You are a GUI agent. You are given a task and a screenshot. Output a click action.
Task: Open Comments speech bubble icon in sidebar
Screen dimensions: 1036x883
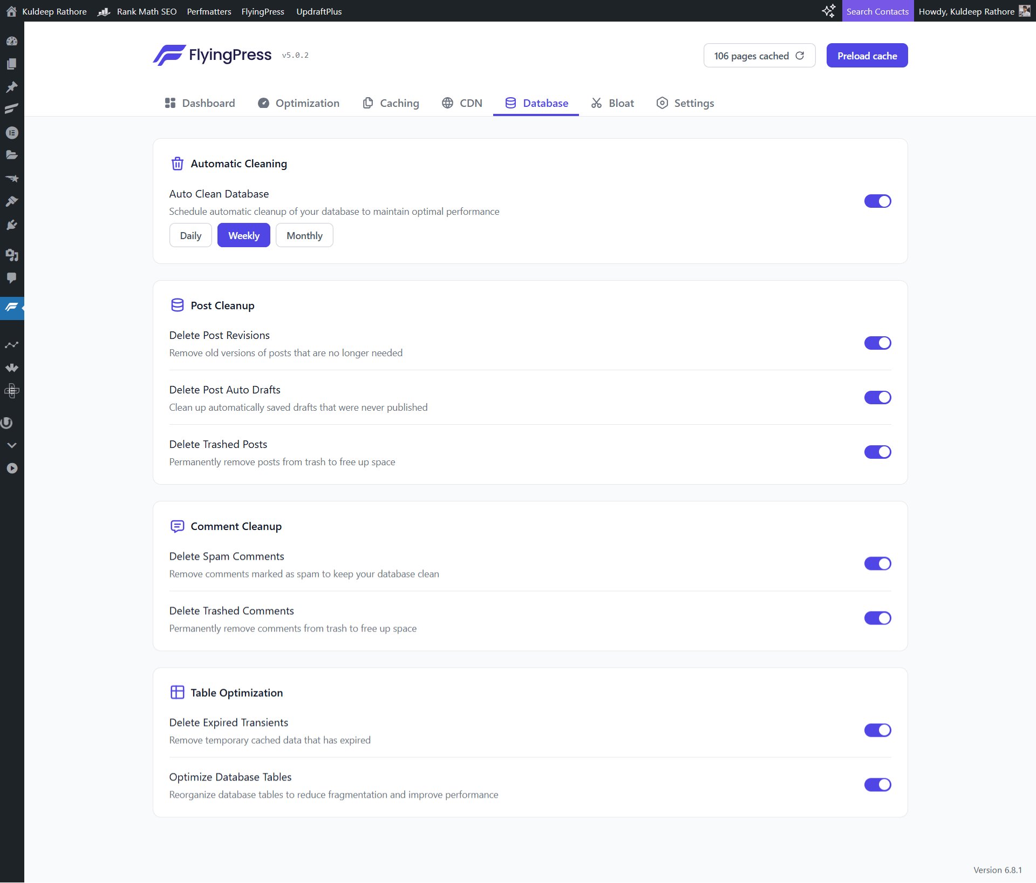point(12,277)
